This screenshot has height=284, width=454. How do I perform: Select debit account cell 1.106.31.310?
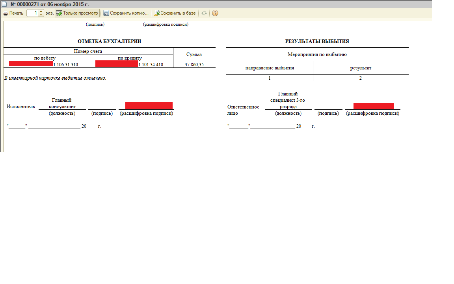click(45, 64)
